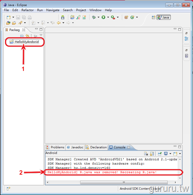Open the Refactor menu
The height and width of the screenshot is (195, 193).
pos(28,10)
